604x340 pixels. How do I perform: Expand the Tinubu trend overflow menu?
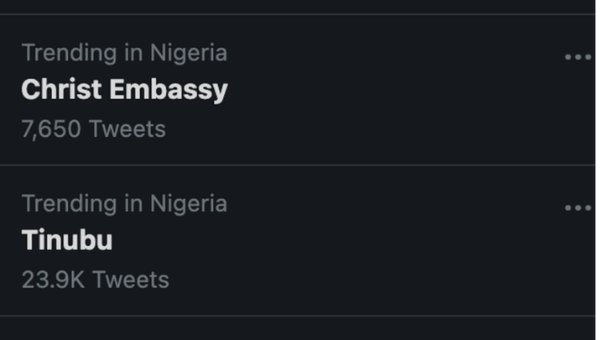pyautogui.click(x=578, y=207)
